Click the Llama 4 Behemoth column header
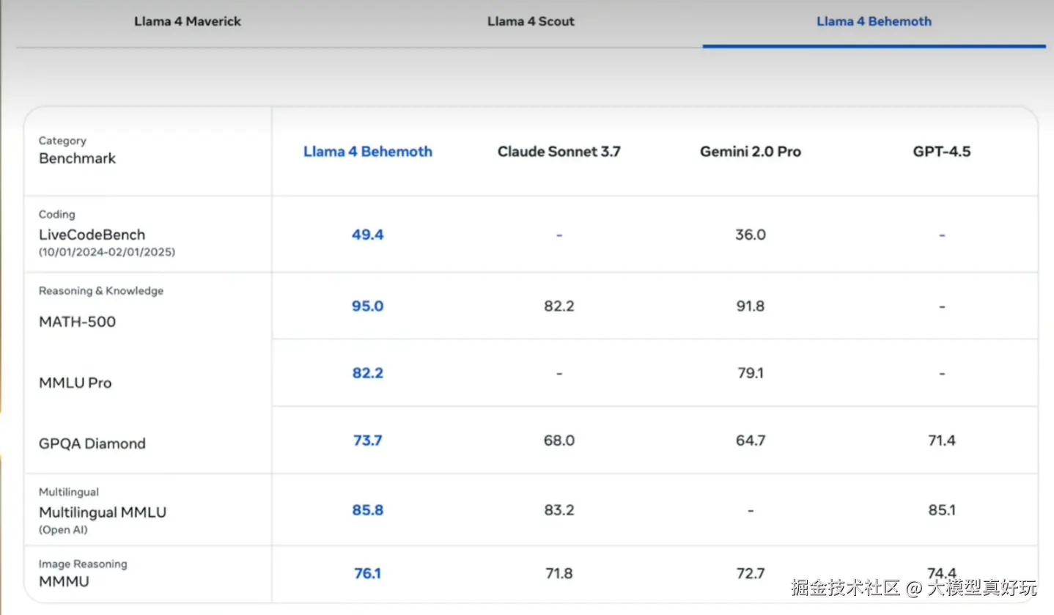This screenshot has height=615, width=1054. pos(367,152)
